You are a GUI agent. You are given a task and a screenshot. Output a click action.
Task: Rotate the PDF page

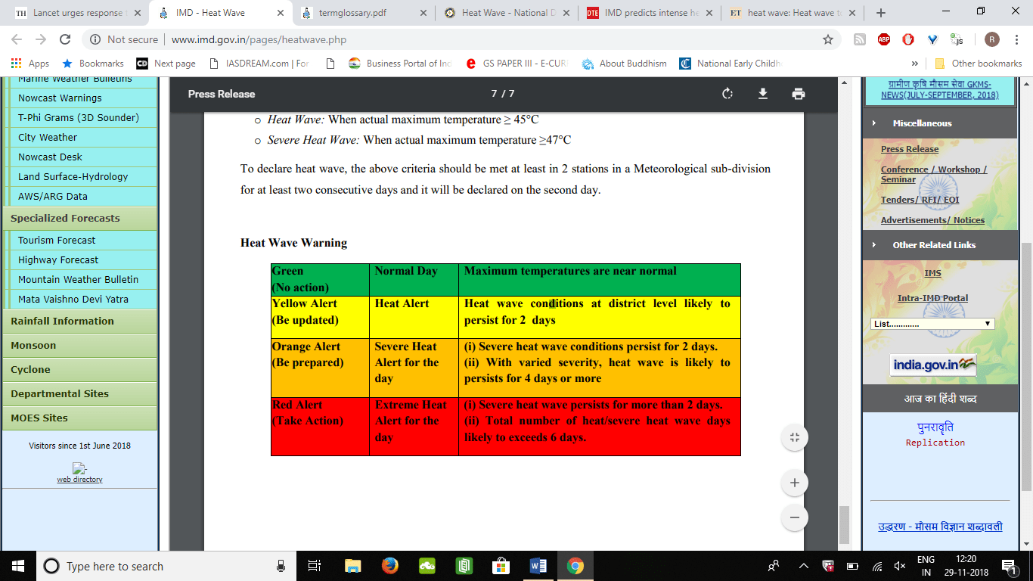(x=727, y=94)
